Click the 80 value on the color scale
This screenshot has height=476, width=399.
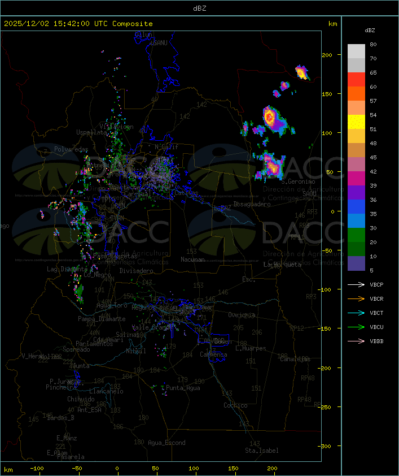[373, 44]
